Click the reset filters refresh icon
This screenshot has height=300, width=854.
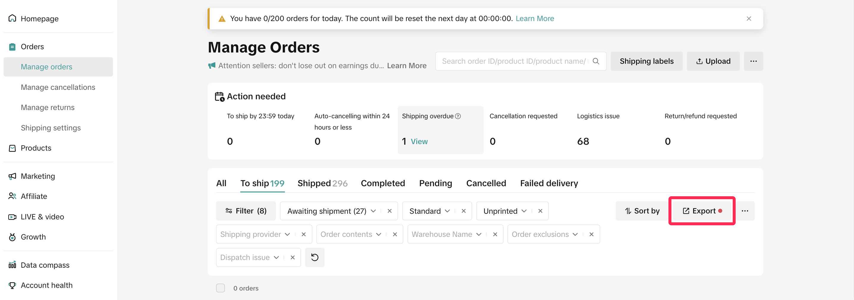point(314,257)
